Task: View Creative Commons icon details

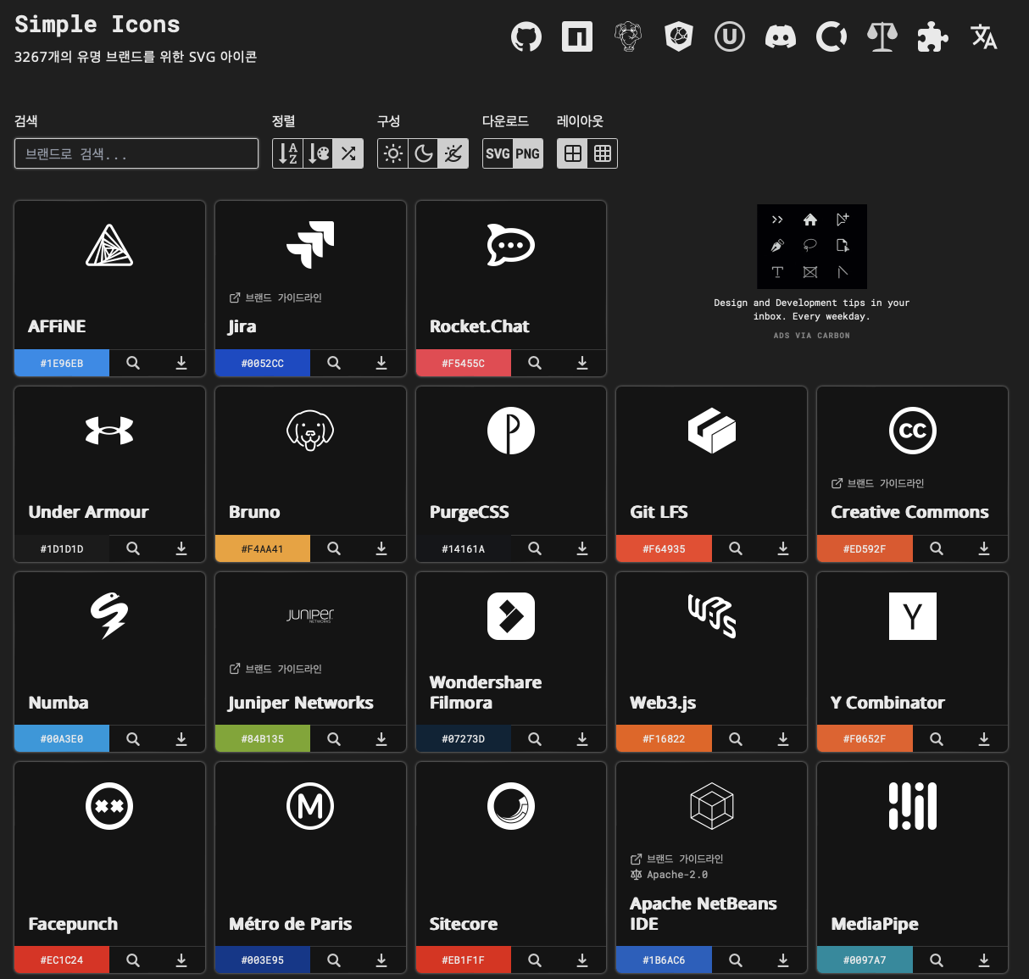Action: tap(937, 548)
